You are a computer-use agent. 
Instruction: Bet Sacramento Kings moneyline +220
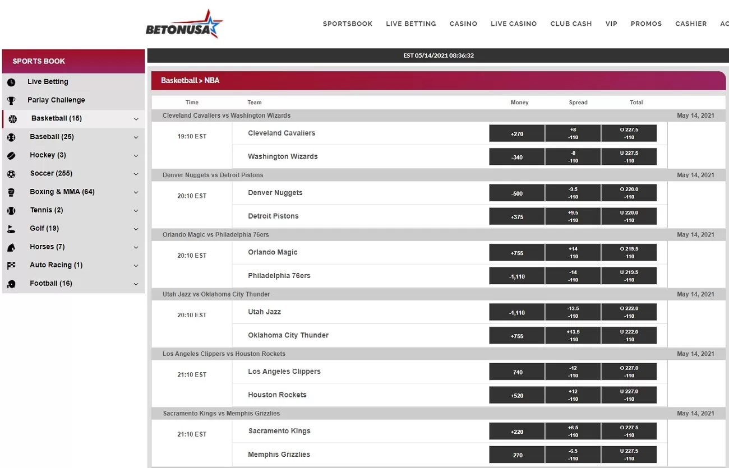[517, 431]
